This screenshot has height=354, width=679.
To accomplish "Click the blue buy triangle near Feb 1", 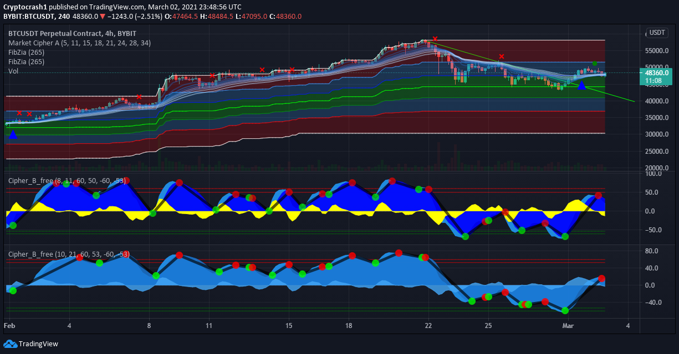I will pyautogui.click(x=13, y=134).
